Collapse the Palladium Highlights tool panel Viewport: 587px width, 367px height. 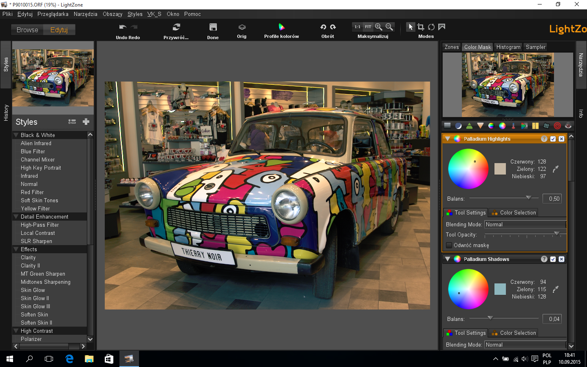(448, 139)
